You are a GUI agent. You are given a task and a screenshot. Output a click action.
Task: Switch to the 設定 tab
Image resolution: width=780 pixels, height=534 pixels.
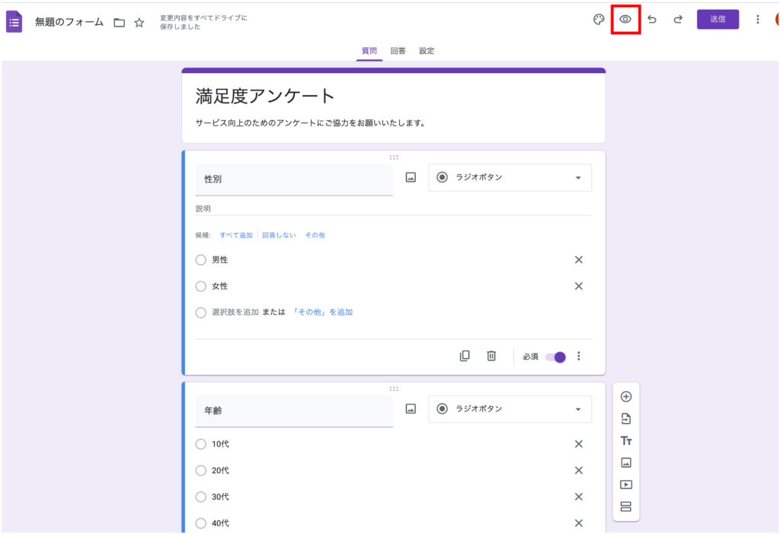click(x=427, y=51)
